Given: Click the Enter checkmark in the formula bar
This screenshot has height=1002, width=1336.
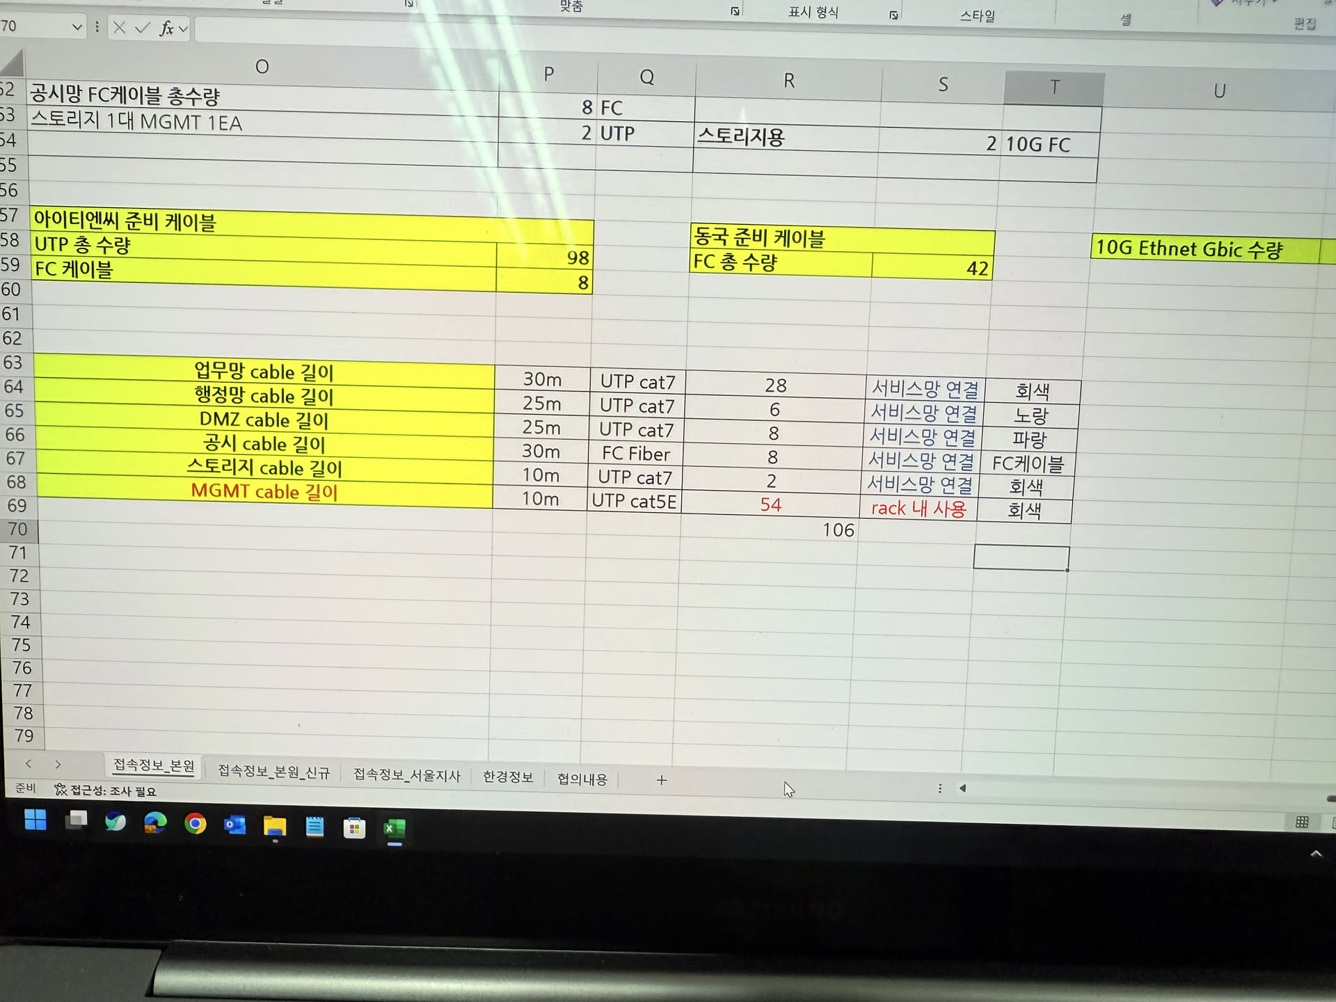Looking at the screenshot, I should [143, 28].
